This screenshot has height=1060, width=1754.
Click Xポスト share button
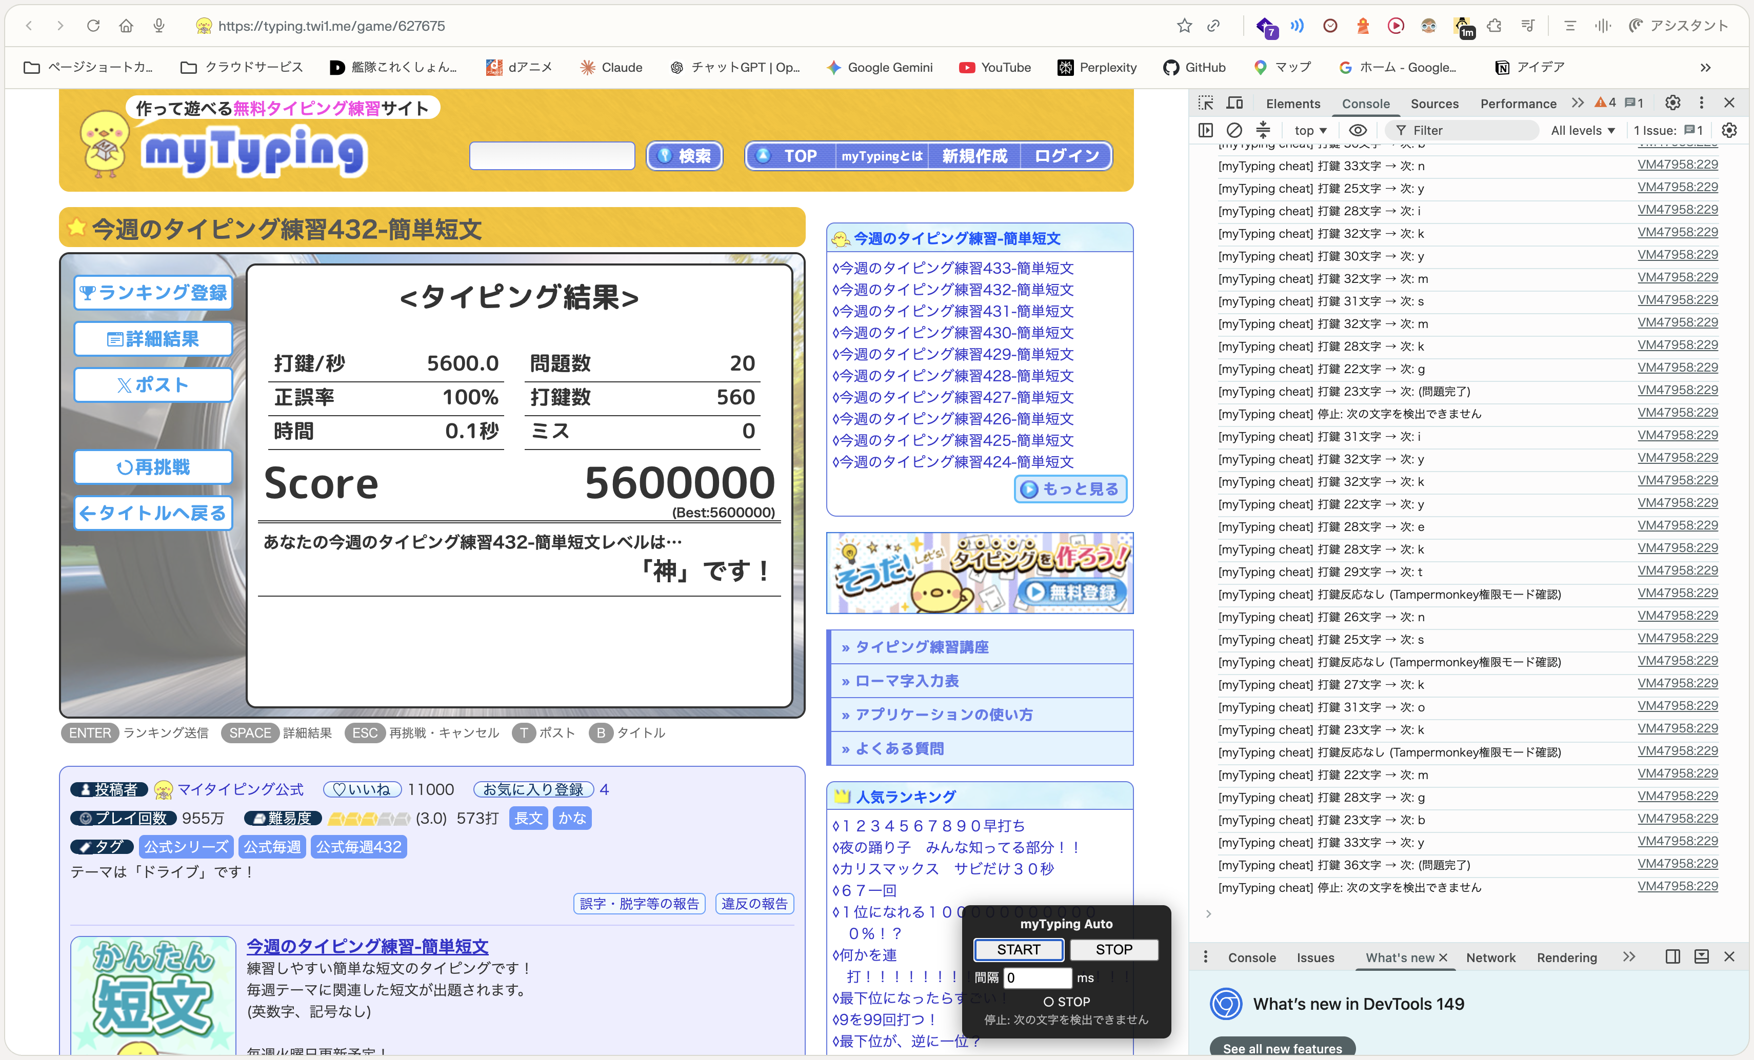pos(153,385)
